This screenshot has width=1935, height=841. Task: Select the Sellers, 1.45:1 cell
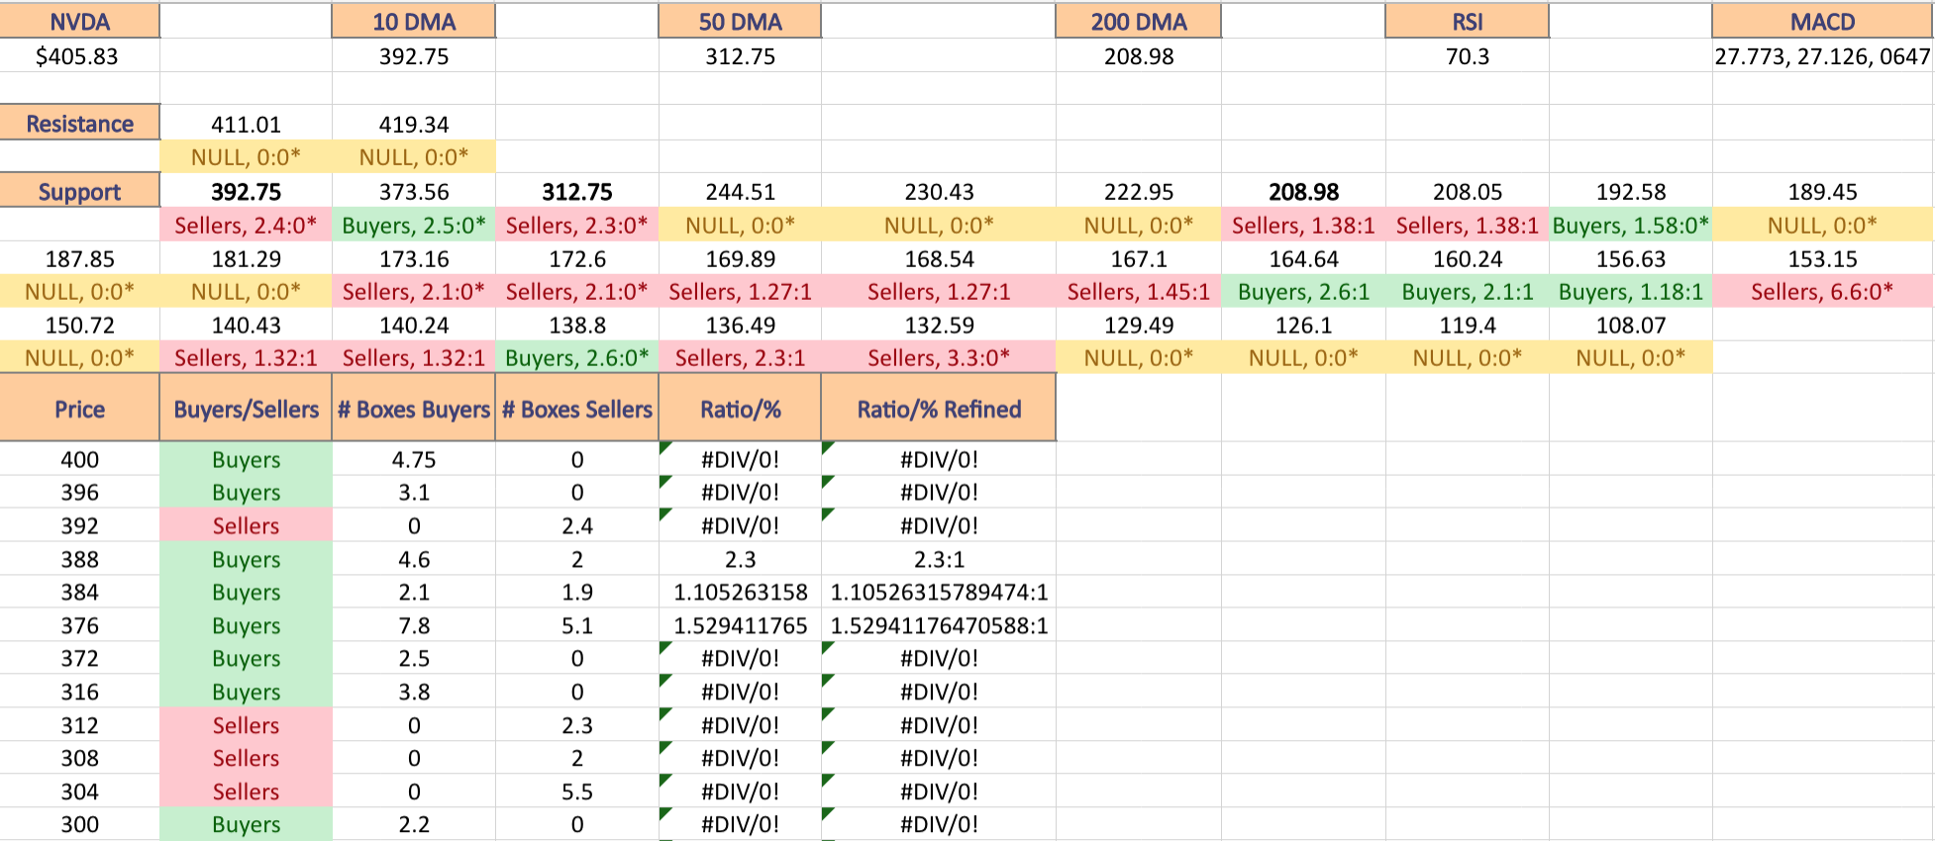1139,291
